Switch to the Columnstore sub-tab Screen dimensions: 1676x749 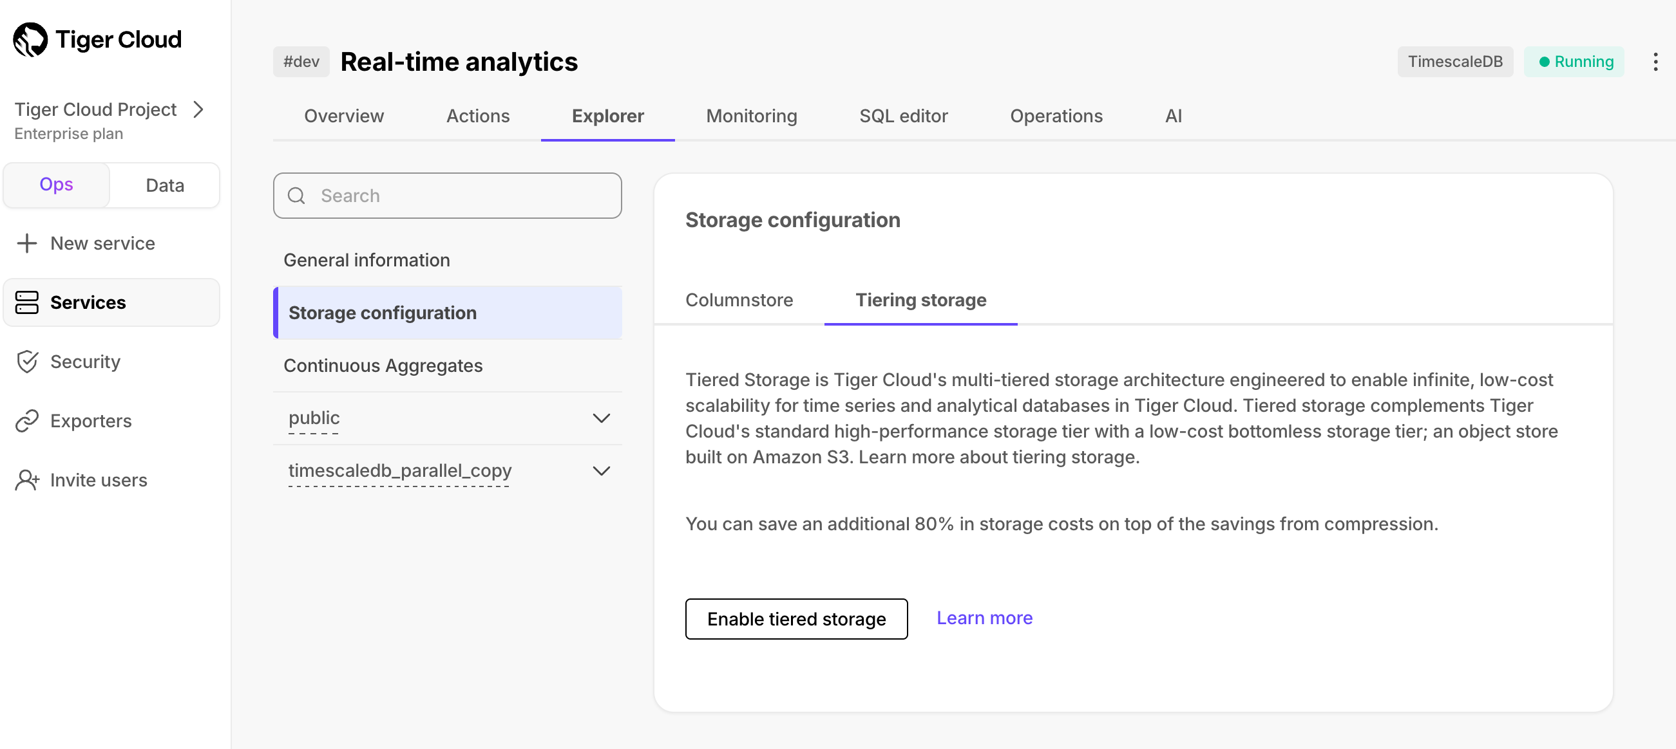739,300
